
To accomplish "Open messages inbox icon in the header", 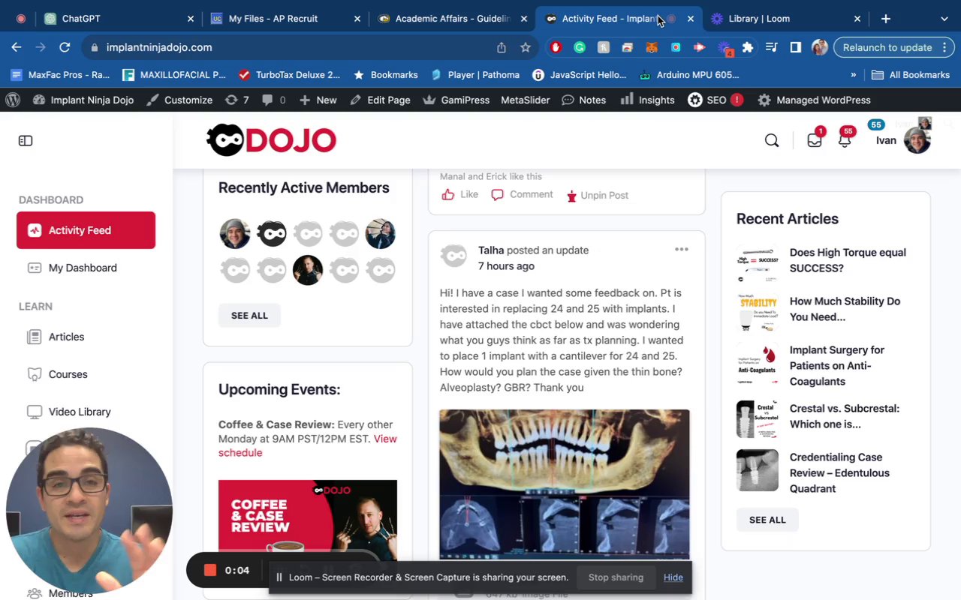I will [815, 140].
